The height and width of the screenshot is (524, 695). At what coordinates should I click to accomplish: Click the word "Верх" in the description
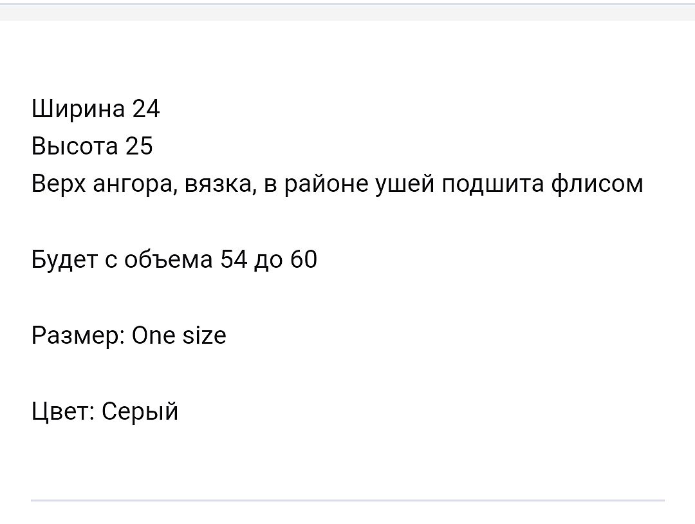pos(58,184)
